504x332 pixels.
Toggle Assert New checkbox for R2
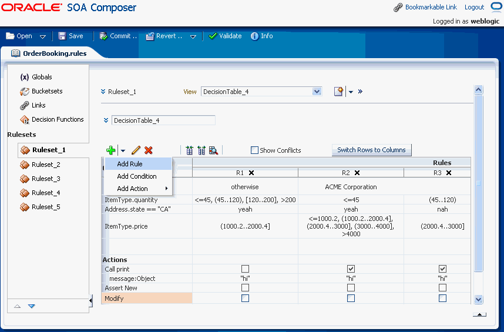[x=351, y=288]
